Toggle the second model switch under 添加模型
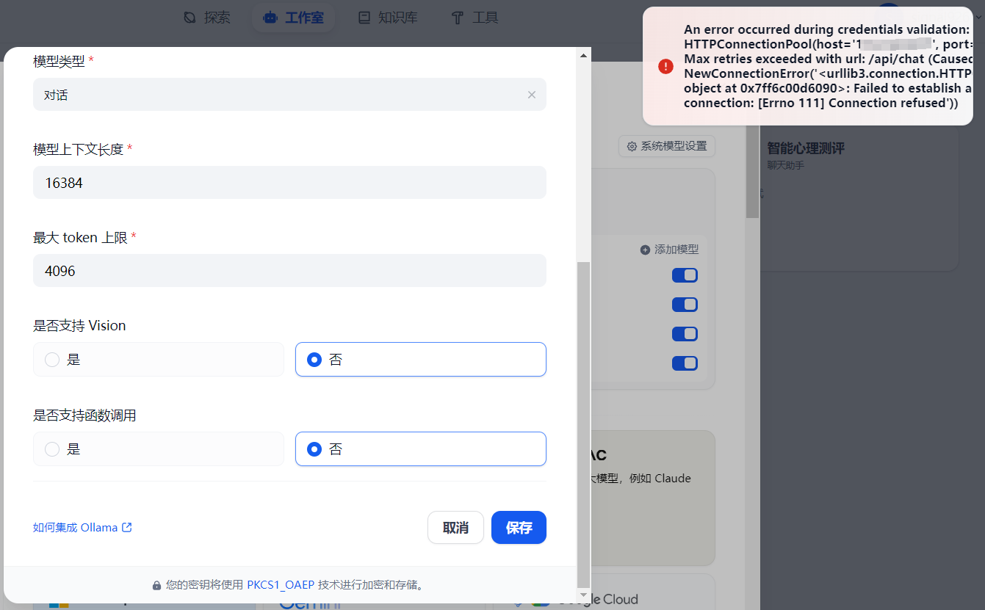985x610 pixels. click(x=685, y=305)
